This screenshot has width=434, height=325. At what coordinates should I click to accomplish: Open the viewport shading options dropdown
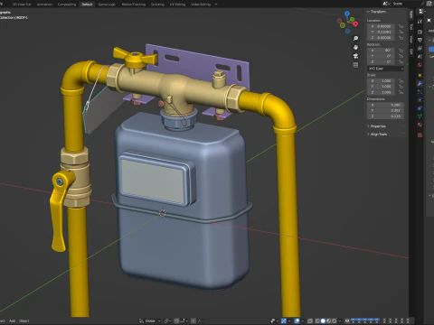point(340,320)
